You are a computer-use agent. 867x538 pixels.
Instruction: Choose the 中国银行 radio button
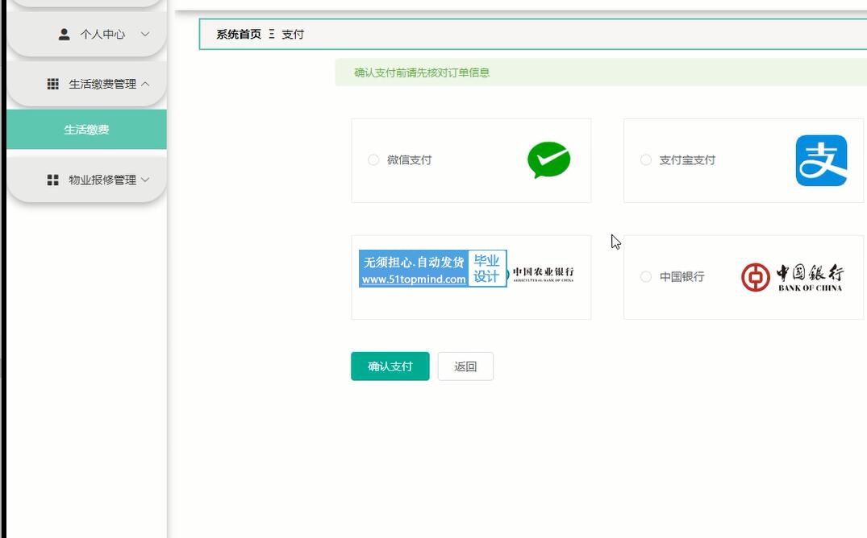click(646, 277)
